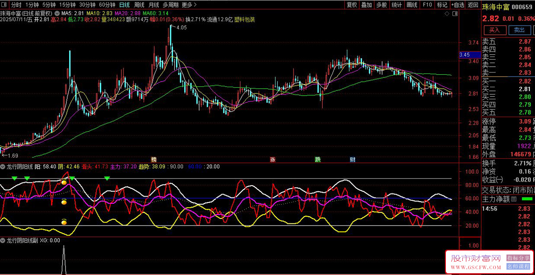The height and width of the screenshot is (275, 535).
Task: Expand the 龙行阴阳线 indicator dropdown arrow
Action: 3,167
